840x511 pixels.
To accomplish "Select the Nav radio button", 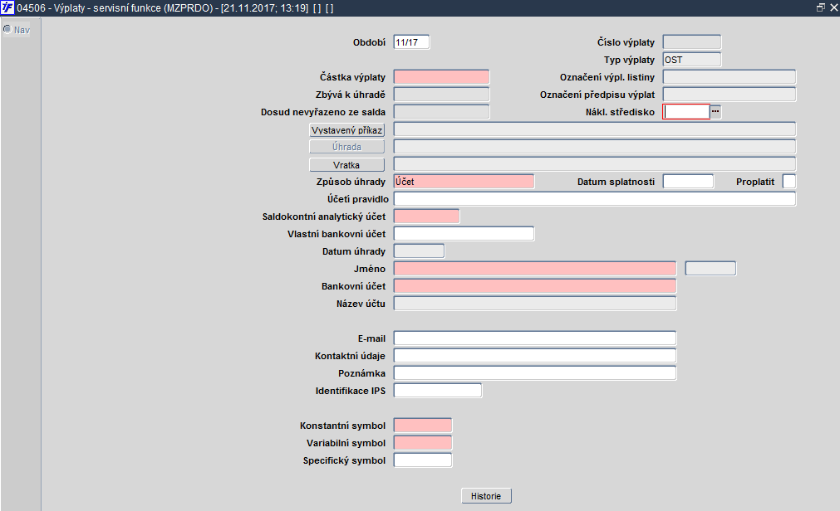I will tap(7, 29).
